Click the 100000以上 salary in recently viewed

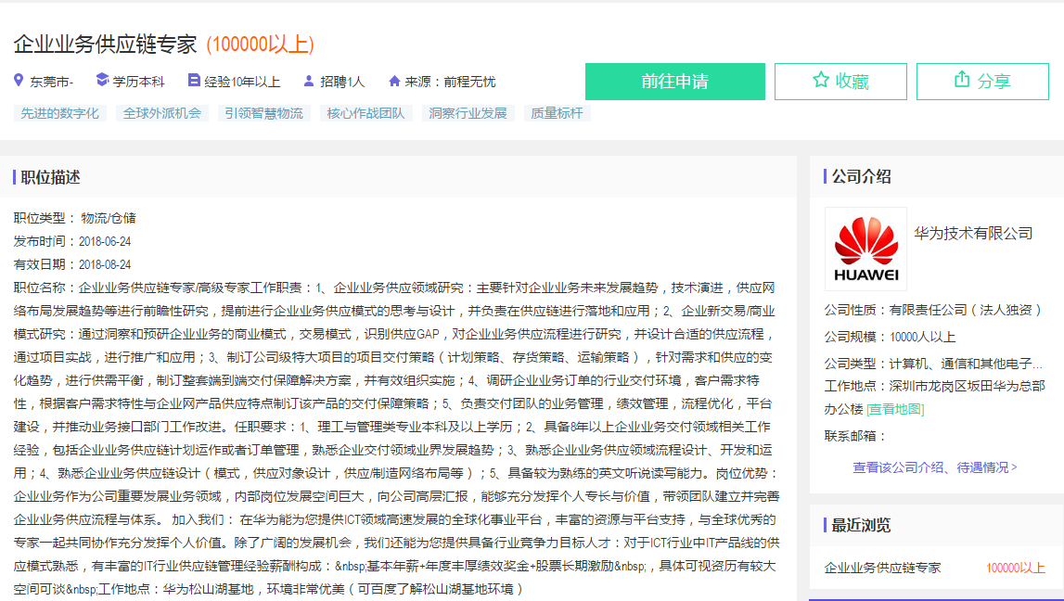coord(1015,568)
